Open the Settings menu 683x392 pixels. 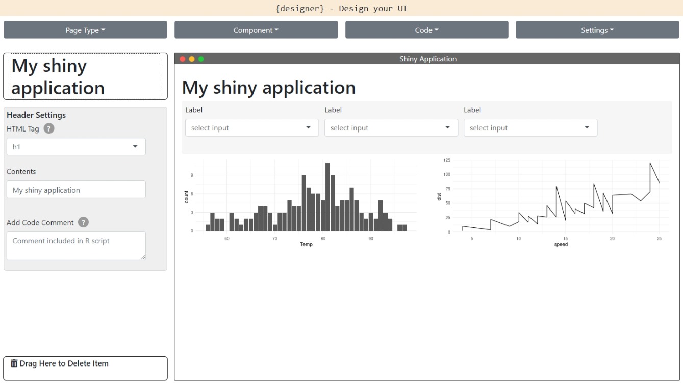coord(597,30)
